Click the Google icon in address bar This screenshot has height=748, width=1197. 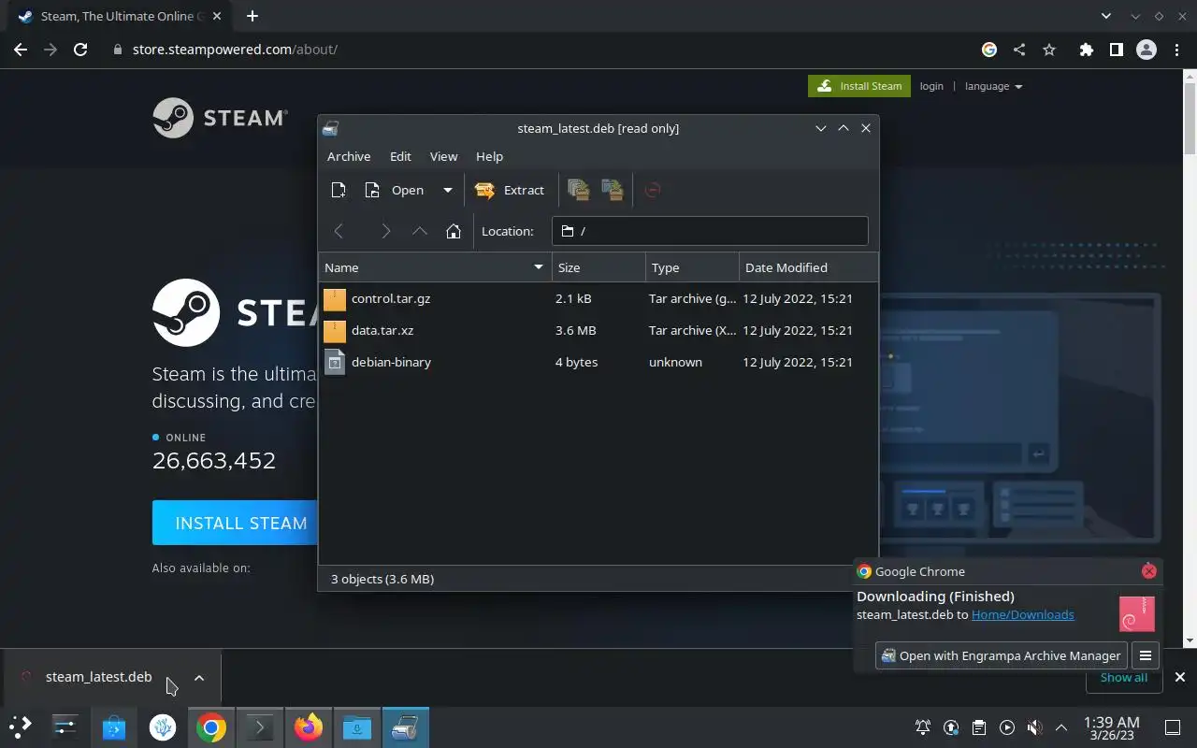[x=989, y=50]
